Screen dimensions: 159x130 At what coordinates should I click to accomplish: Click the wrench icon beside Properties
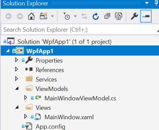click(29, 60)
